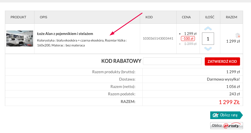Click the Credit Agricole 'Oblicz ratę' button
Viewport: 251px width, 133px height.
pos(226,115)
